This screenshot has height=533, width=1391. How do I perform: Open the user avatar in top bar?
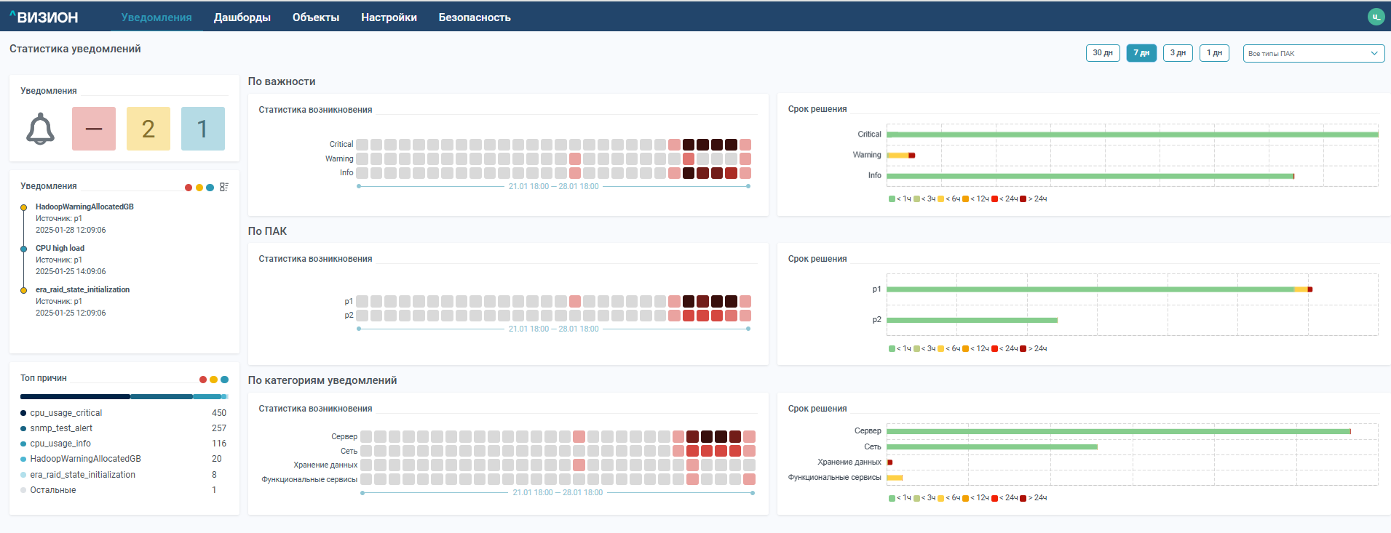click(x=1376, y=17)
